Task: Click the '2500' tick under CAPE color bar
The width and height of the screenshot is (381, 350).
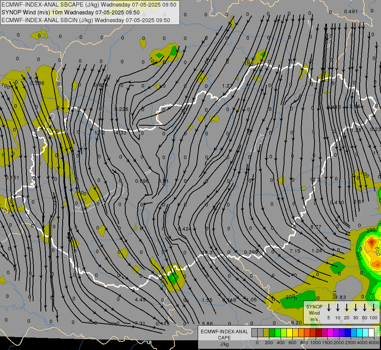Action: click(351, 343)
